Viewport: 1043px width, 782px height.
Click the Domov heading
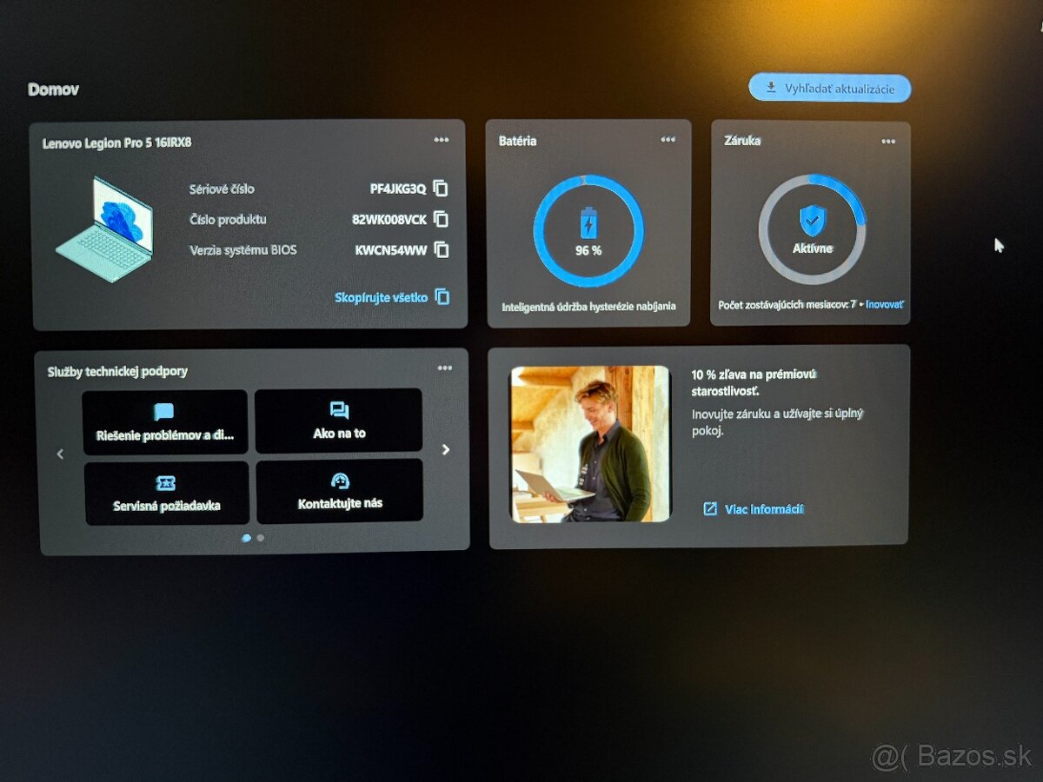(x=53, y=89)
